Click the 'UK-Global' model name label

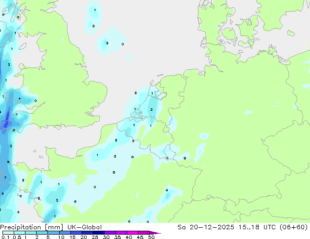point(85,227)
